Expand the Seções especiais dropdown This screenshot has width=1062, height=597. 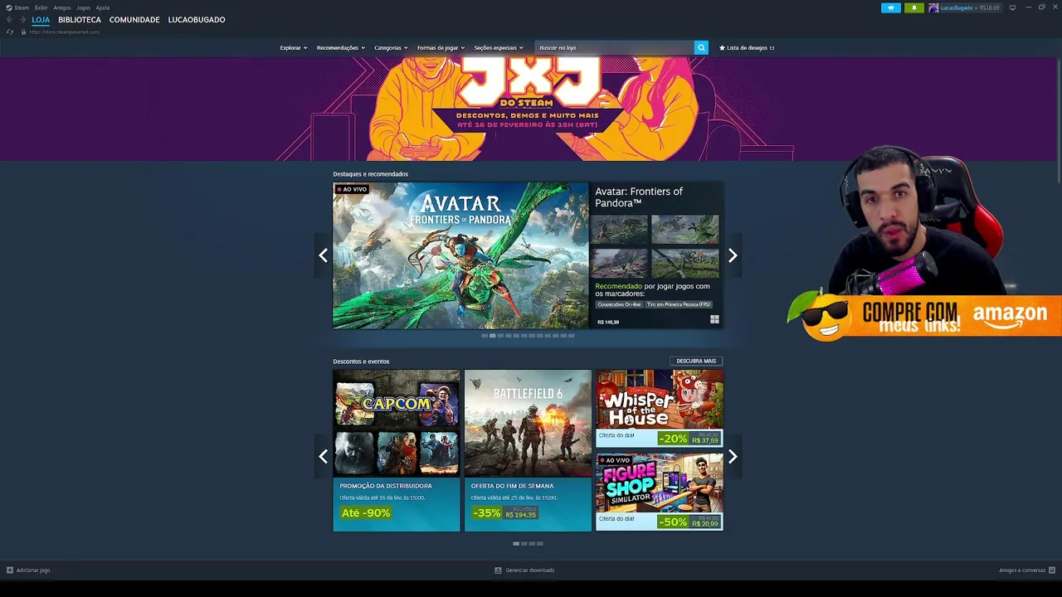click(x=499, y=48)
